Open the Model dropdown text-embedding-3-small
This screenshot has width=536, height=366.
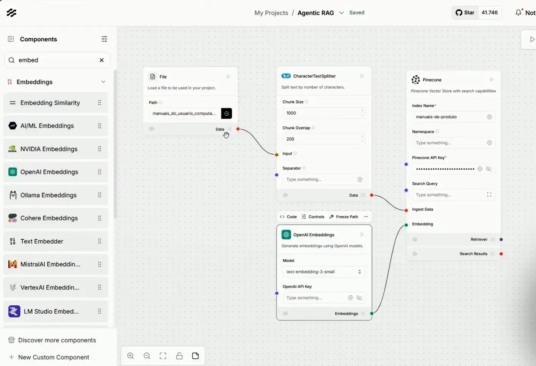coord(324,272)
